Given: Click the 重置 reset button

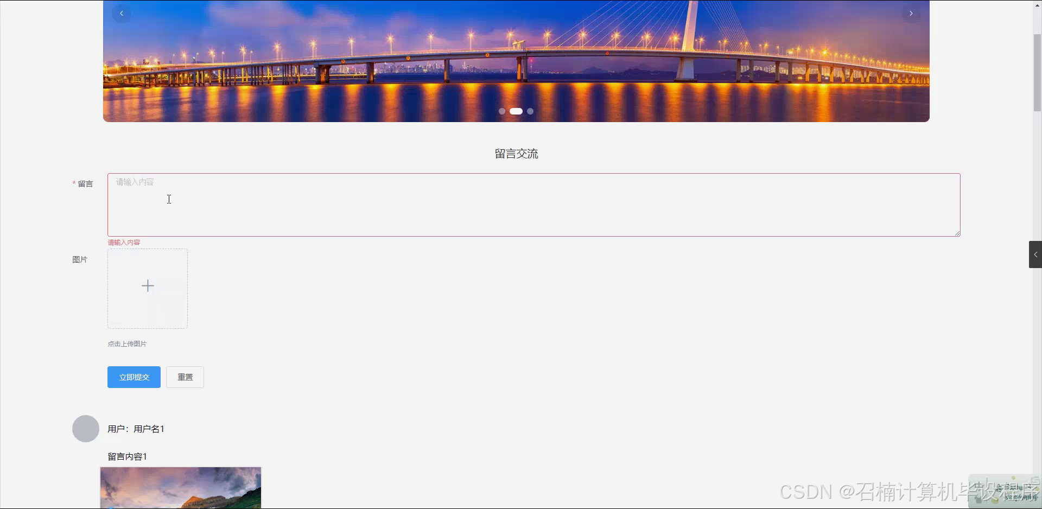Looking at the screenshot, I should 185,377.
